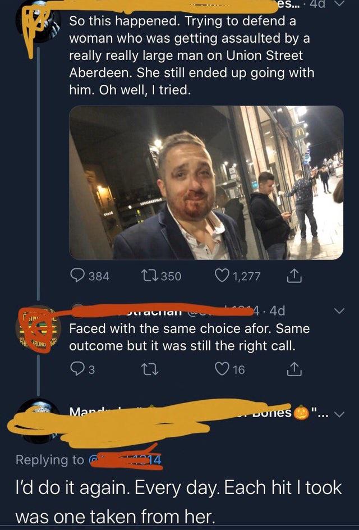359x530 pixels.
Task: Open the 'So this happened' tweet text
Action: pos(191,56)
